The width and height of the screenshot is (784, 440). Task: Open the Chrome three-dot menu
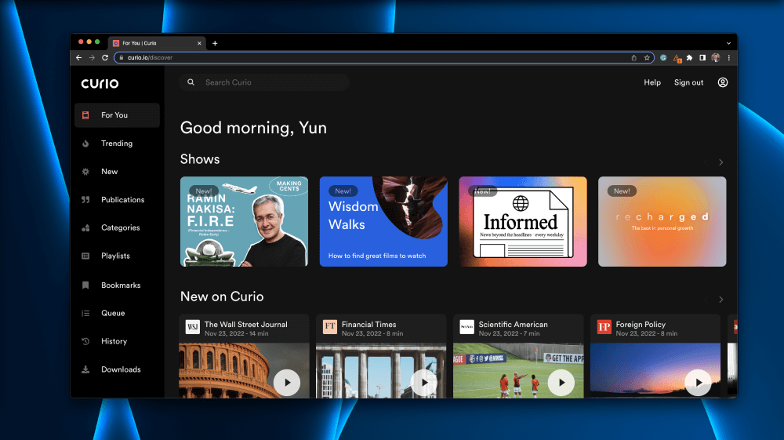(x=729, y=57)
